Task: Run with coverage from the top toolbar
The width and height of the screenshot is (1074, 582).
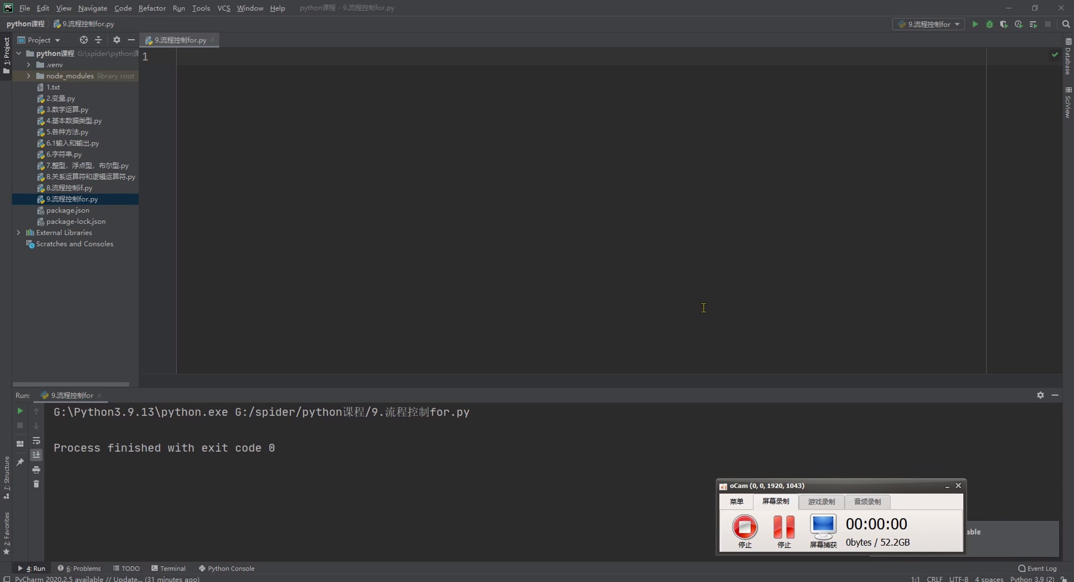Action: tap(1004, 24)
